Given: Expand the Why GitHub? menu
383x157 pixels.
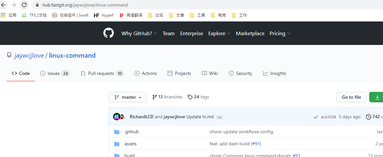Looking at the screenshot, I should tap(139, 33).
